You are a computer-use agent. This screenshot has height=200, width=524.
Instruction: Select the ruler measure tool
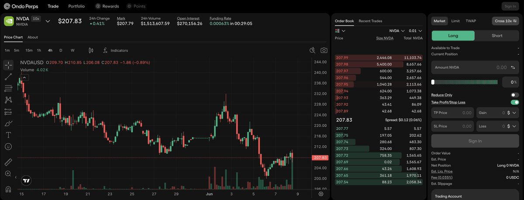point(8,162)
